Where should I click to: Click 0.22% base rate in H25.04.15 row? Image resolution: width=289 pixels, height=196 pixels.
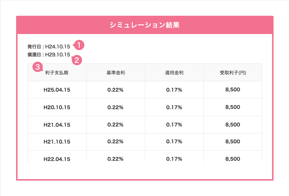pos(116,90)
